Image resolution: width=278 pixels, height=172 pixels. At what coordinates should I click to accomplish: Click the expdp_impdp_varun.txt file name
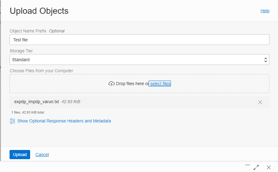tap(37, 102)
